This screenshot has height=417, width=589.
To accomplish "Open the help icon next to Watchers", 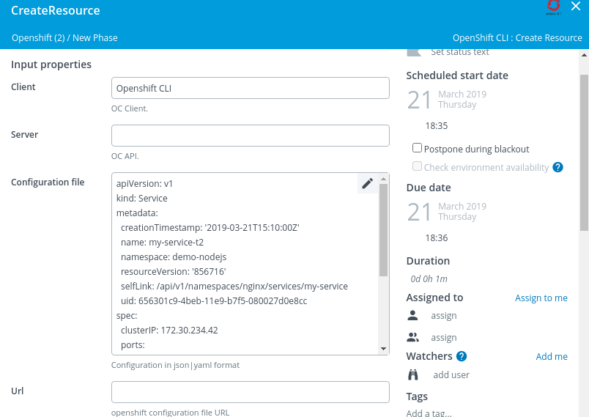I will pos(462,356).
